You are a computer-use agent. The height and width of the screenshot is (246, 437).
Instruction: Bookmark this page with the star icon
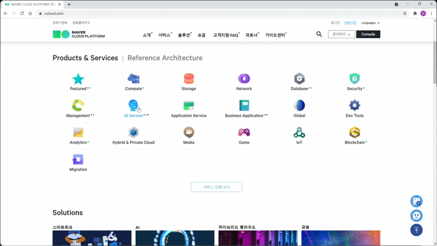pos(405,13)
